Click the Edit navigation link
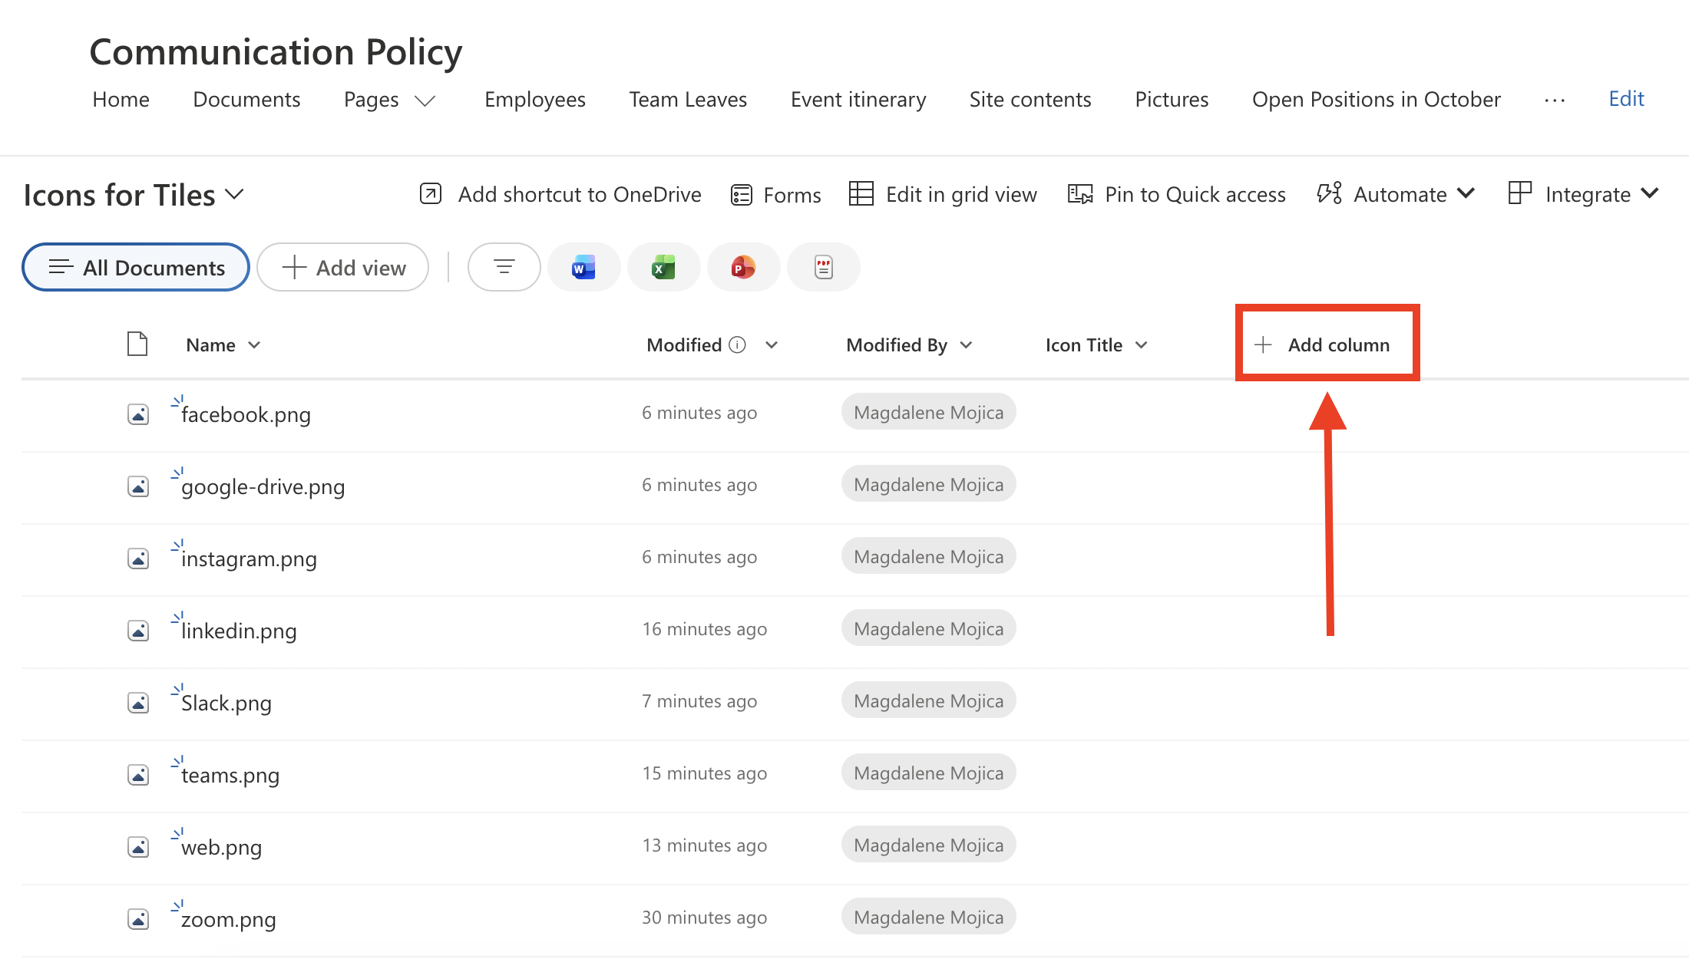The width and height of the screenshot is (1689, 959). click(1626, 99)
